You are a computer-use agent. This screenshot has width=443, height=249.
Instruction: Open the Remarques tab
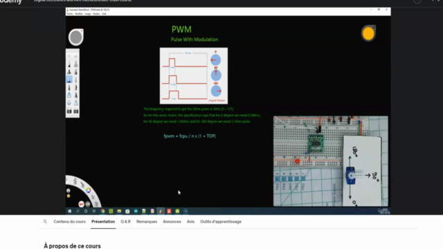click(147, 221)
